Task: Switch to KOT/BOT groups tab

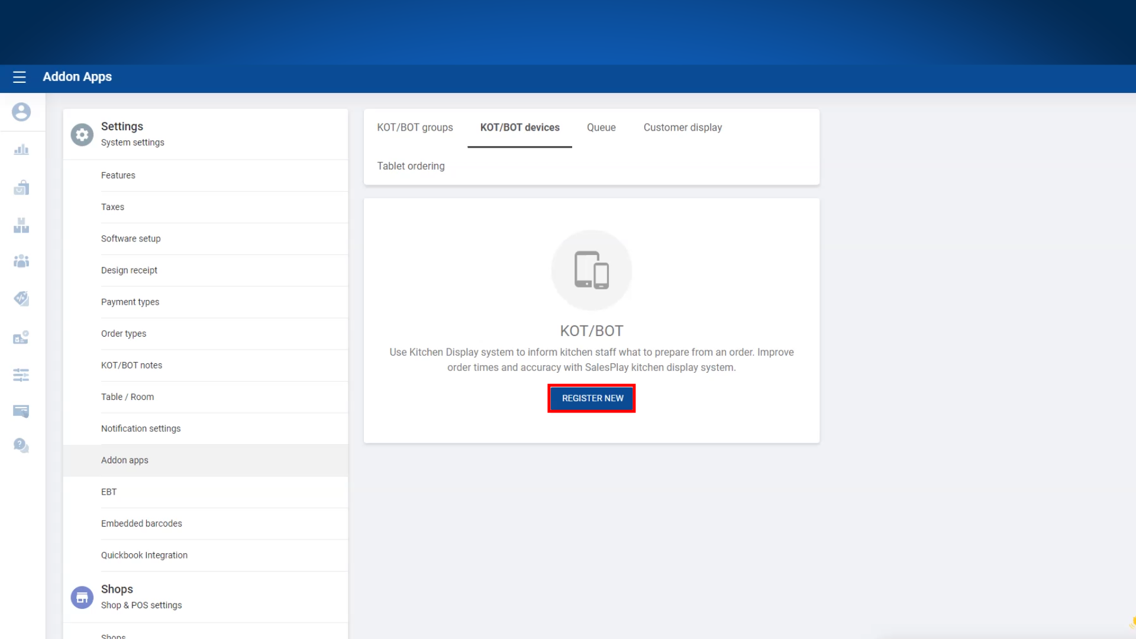Action: tap(415, 128)
